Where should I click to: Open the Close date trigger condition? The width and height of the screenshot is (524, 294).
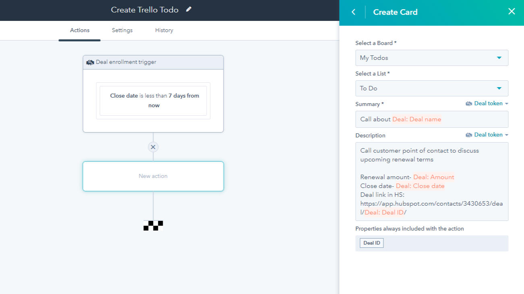click(153, 101)
